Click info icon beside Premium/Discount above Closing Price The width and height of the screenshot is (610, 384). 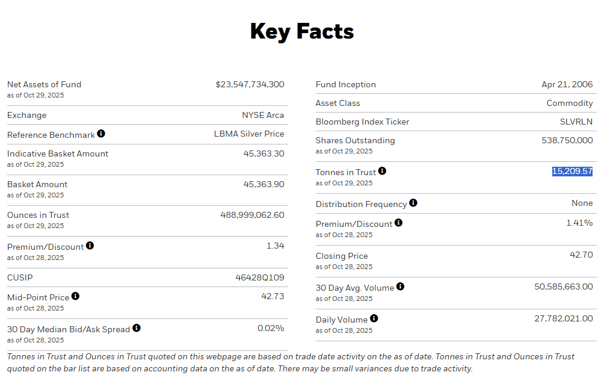[x=398, y=223]
